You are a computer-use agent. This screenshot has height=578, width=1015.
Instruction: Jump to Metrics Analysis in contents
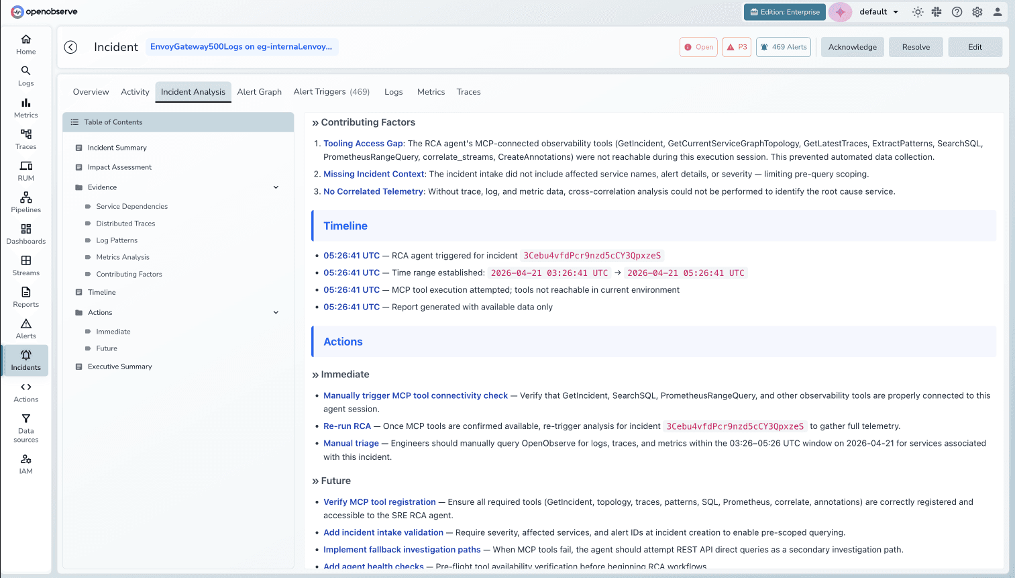(x=123, y=257)
